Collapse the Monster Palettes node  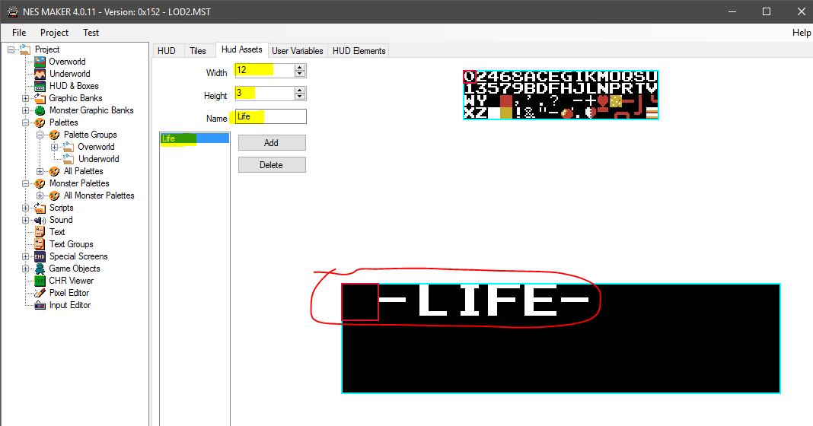(25, 183)
